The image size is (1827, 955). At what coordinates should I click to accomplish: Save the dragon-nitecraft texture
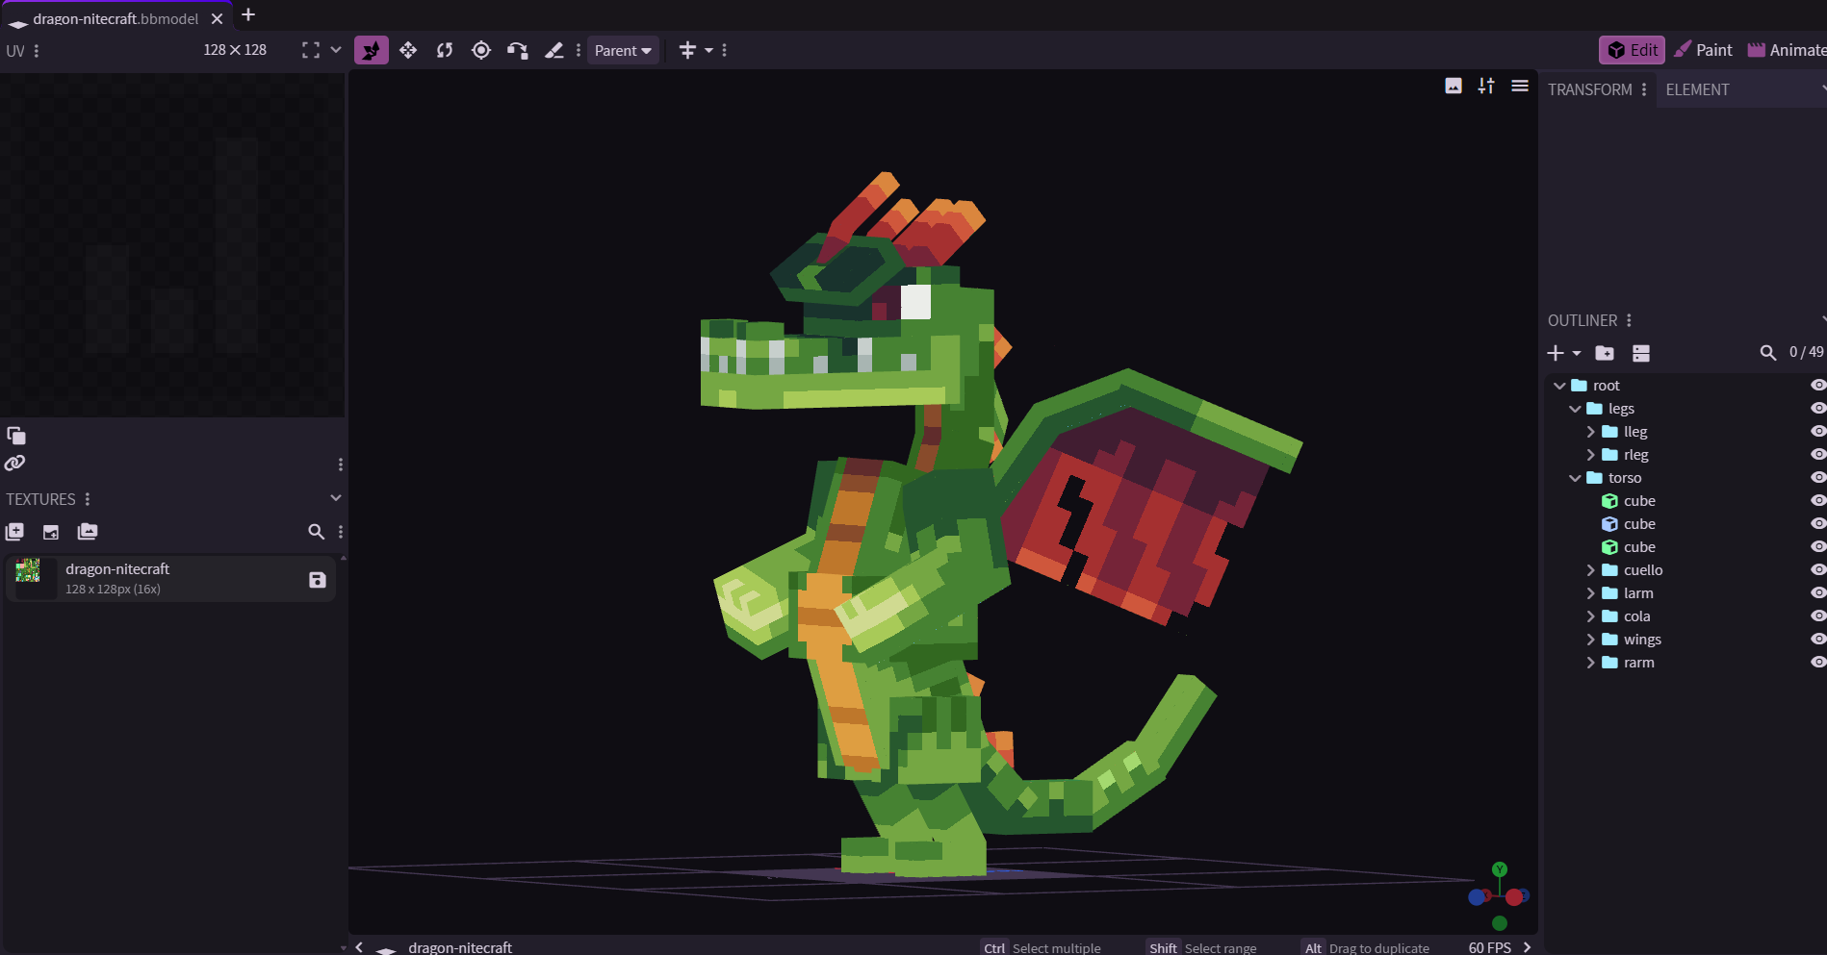[x=318, y=580]
